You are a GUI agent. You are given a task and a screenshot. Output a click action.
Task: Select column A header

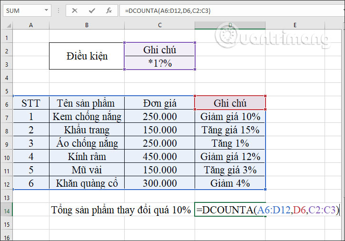pos(31,25)
